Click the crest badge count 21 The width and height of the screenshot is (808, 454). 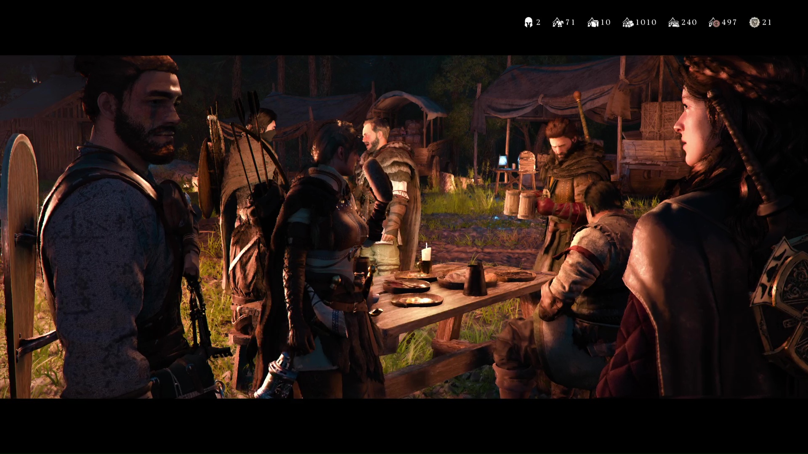tap(767, 22)
